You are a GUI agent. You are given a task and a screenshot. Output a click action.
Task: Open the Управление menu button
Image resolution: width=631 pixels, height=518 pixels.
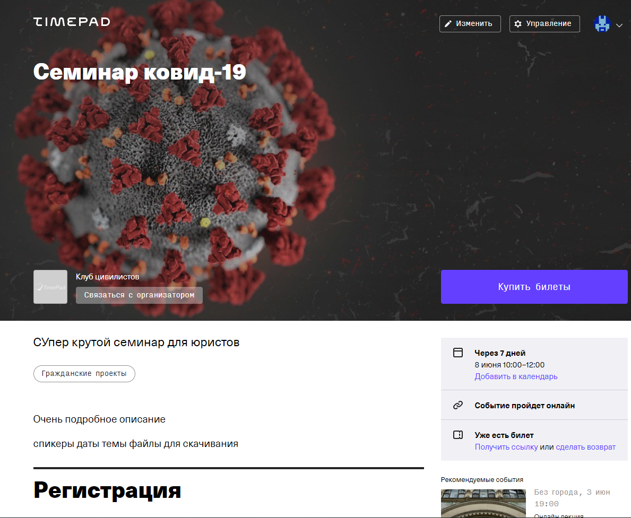[544, 24]
